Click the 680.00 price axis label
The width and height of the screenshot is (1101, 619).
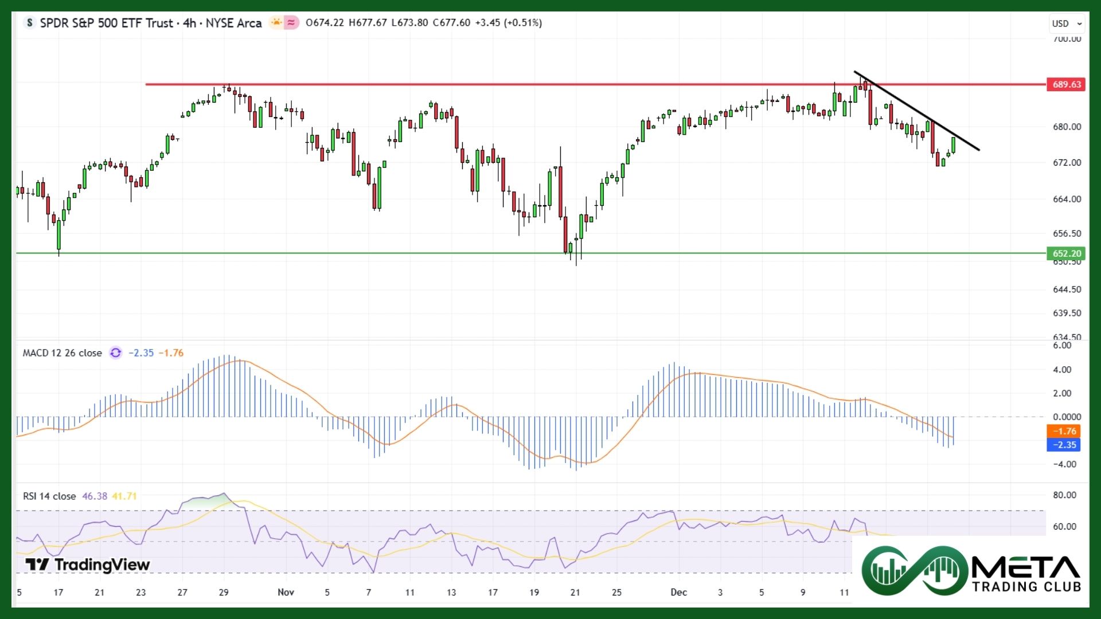coord(1067,127)
